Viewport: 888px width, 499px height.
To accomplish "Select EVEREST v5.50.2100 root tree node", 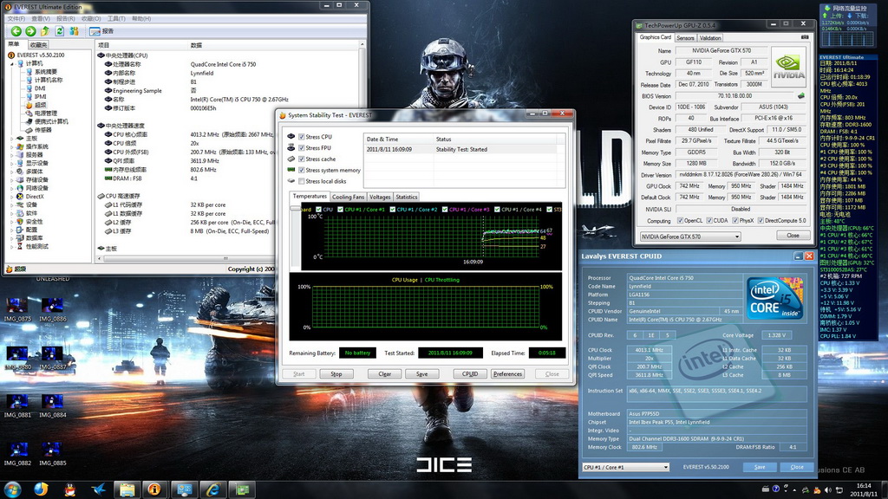I will click(40, 55).
